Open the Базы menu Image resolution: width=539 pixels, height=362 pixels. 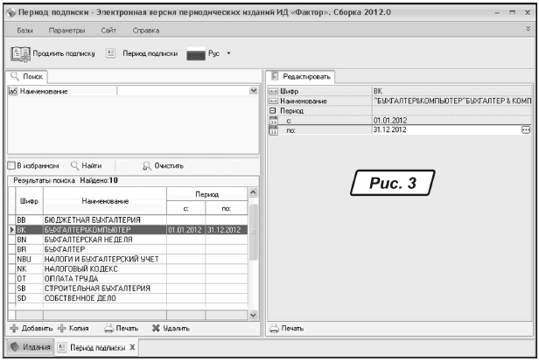(x=24, y=30)
